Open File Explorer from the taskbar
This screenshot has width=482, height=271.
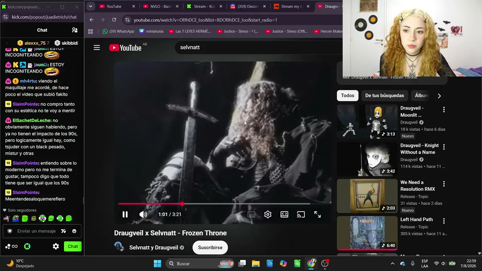256,263
